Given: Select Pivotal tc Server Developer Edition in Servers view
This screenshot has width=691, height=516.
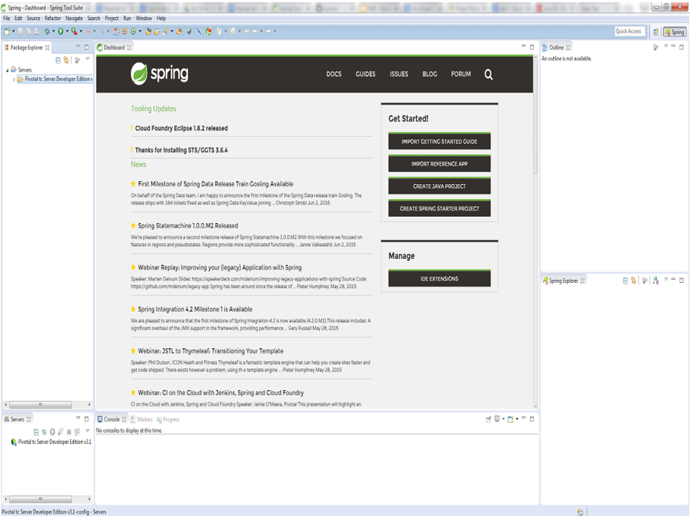Looking at the screenshot, I should [x=51, y=442].
